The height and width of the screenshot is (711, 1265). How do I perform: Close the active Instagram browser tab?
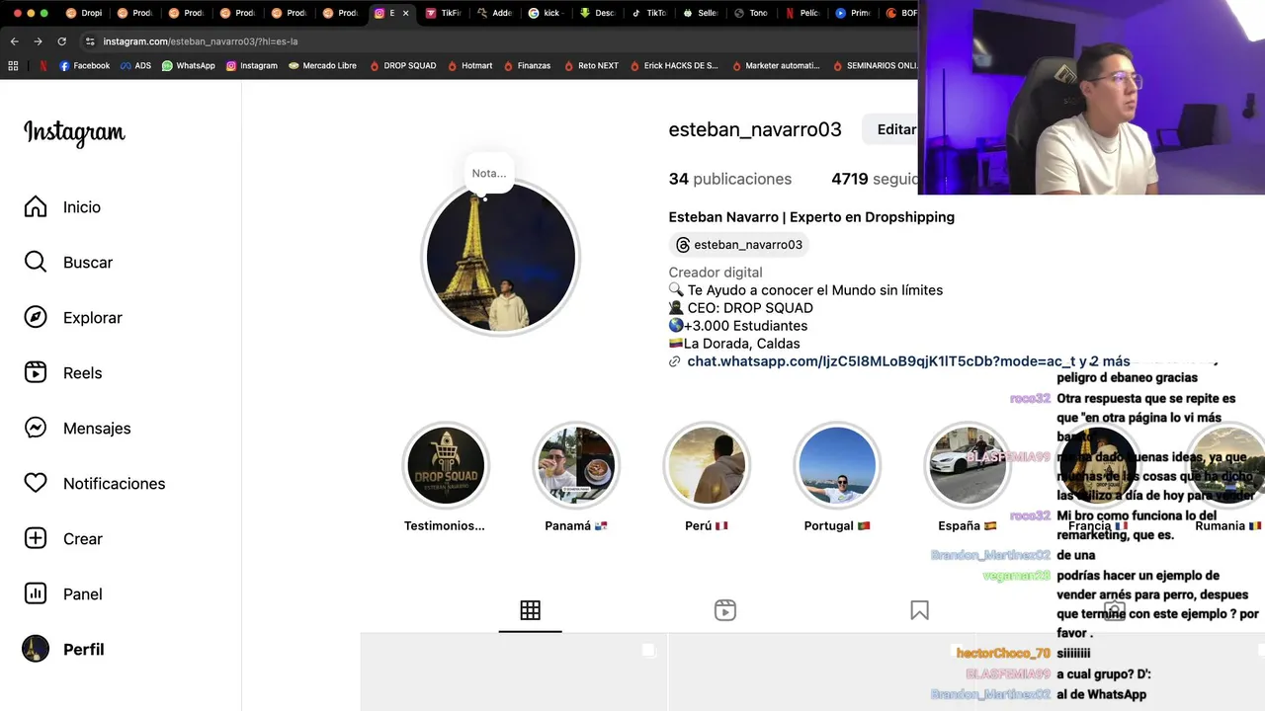click(405, 13)
